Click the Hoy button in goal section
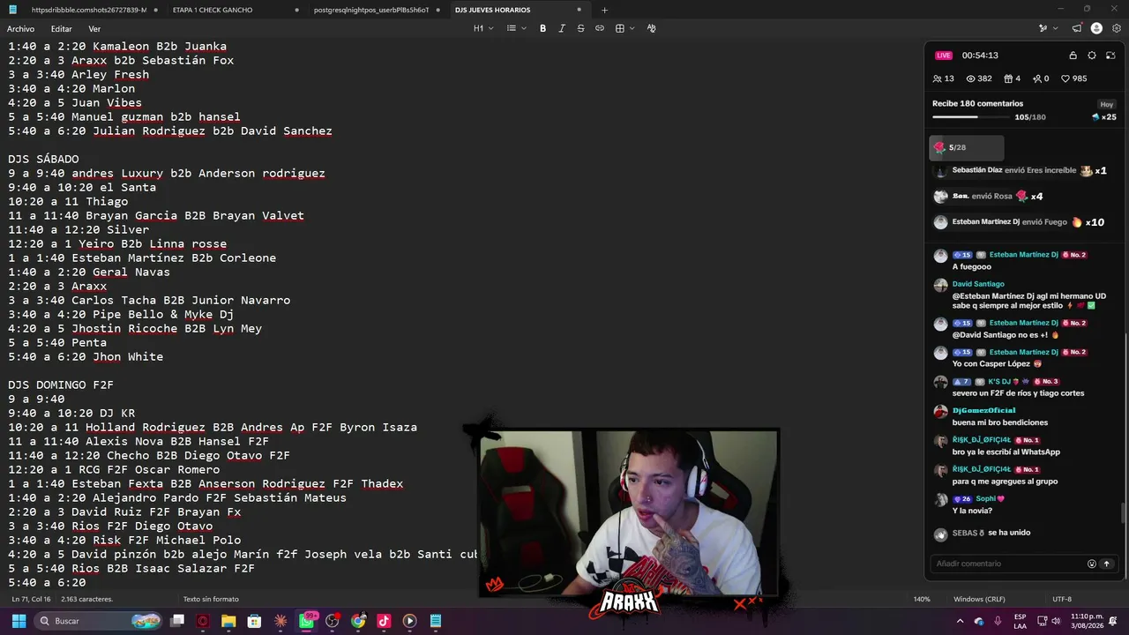The height and width of the screenshot is (635, 1129). [1107, 104]
